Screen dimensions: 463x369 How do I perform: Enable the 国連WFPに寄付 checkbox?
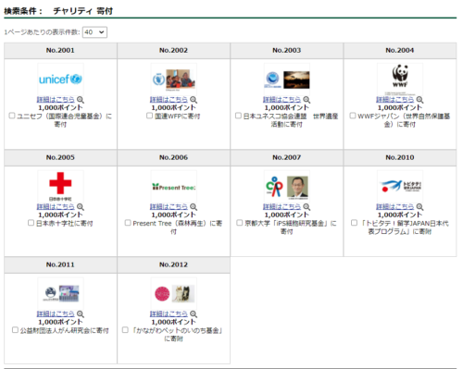[x=149, y=116]
